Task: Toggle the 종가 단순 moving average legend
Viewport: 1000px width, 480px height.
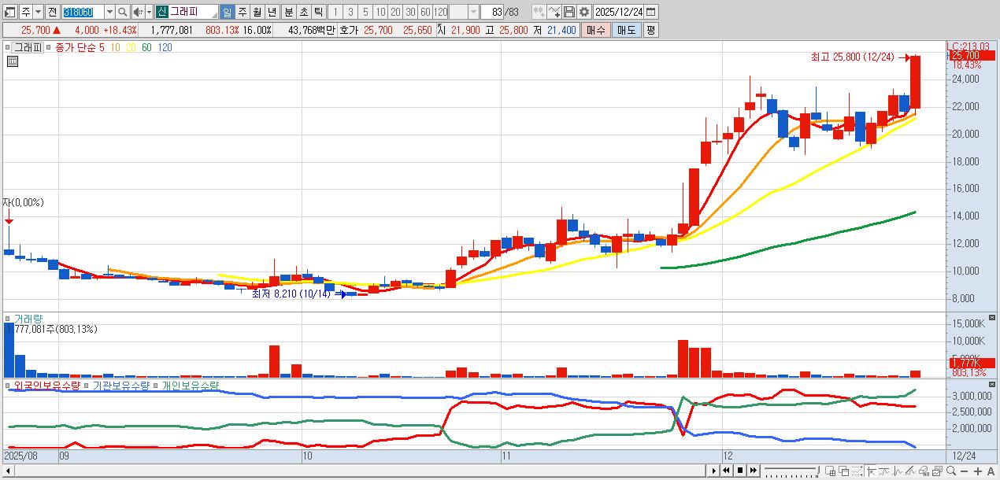Action: (x=76, y=47)
